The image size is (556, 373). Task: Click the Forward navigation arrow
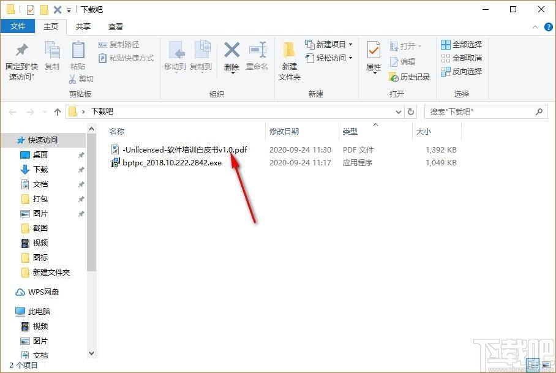31,112
